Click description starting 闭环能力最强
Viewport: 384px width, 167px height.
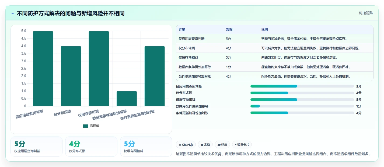pyautogui.click(x=306, y=76)
